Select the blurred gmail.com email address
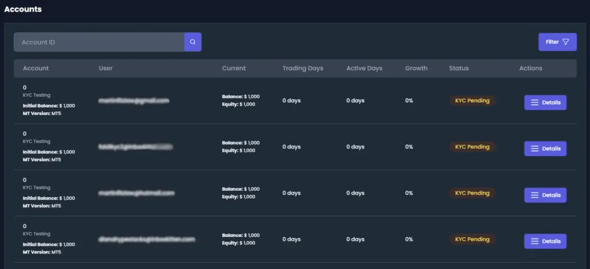This screenshot has width=590, height=269. pyautogui.click(x=134, y=101)
